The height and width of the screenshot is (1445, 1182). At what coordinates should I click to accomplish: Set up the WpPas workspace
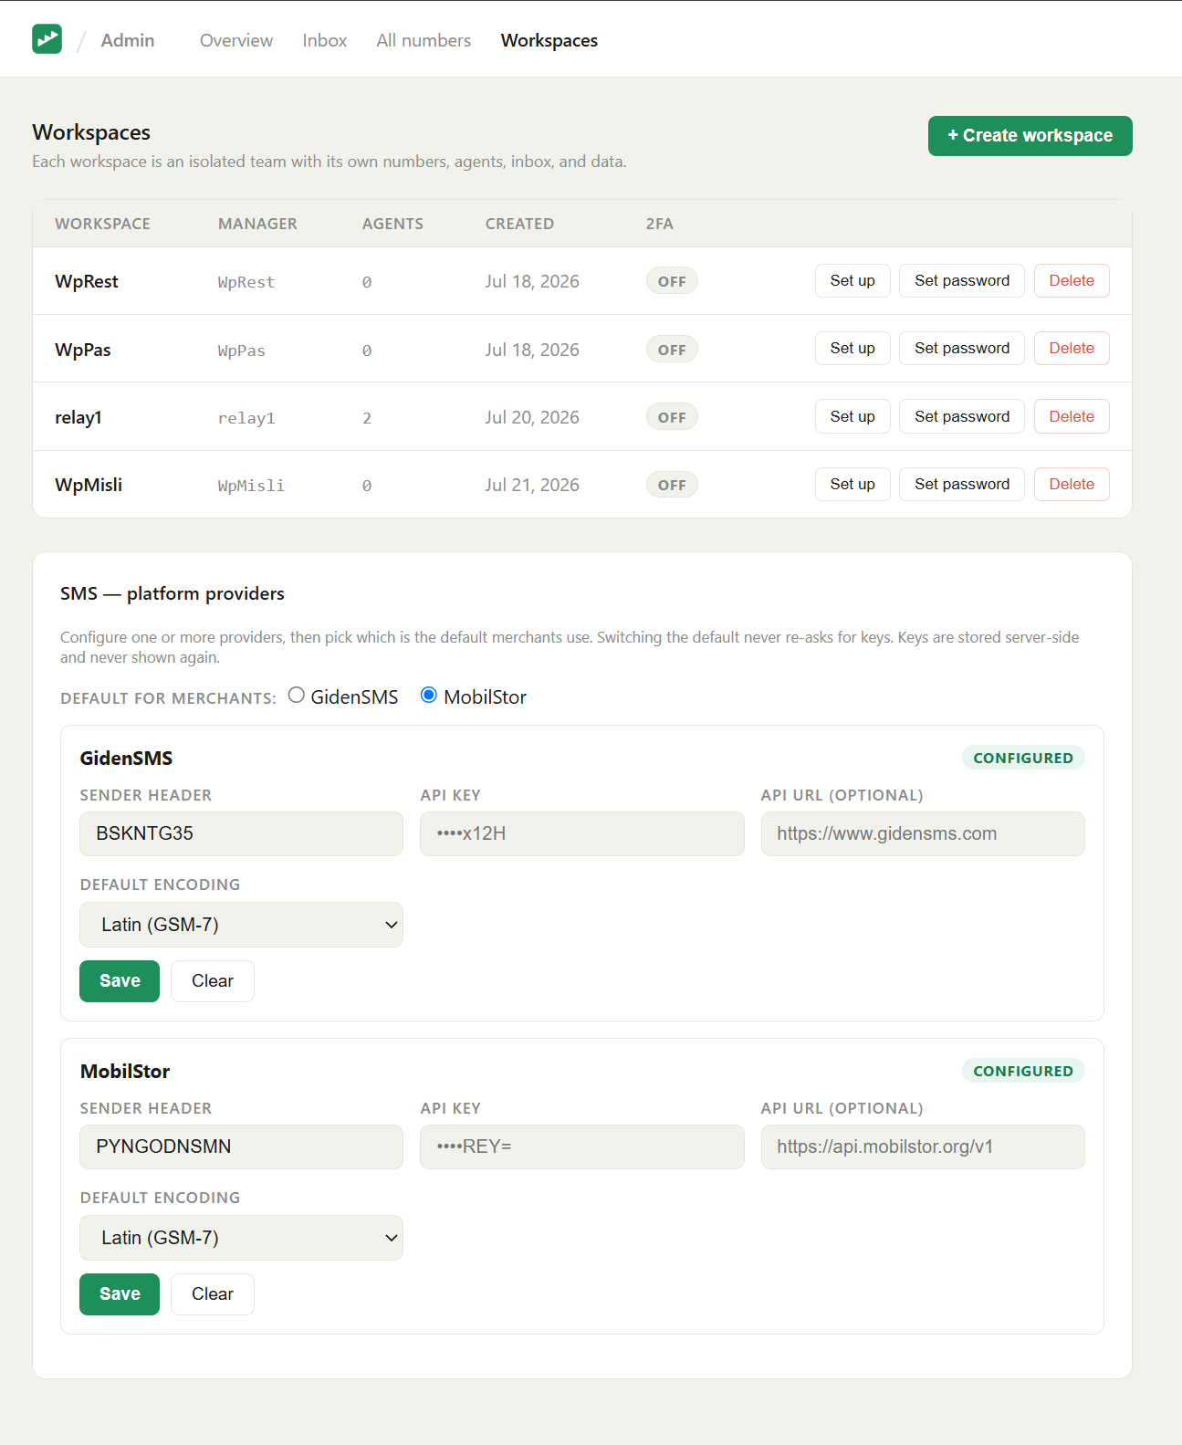tap(853, 349)
